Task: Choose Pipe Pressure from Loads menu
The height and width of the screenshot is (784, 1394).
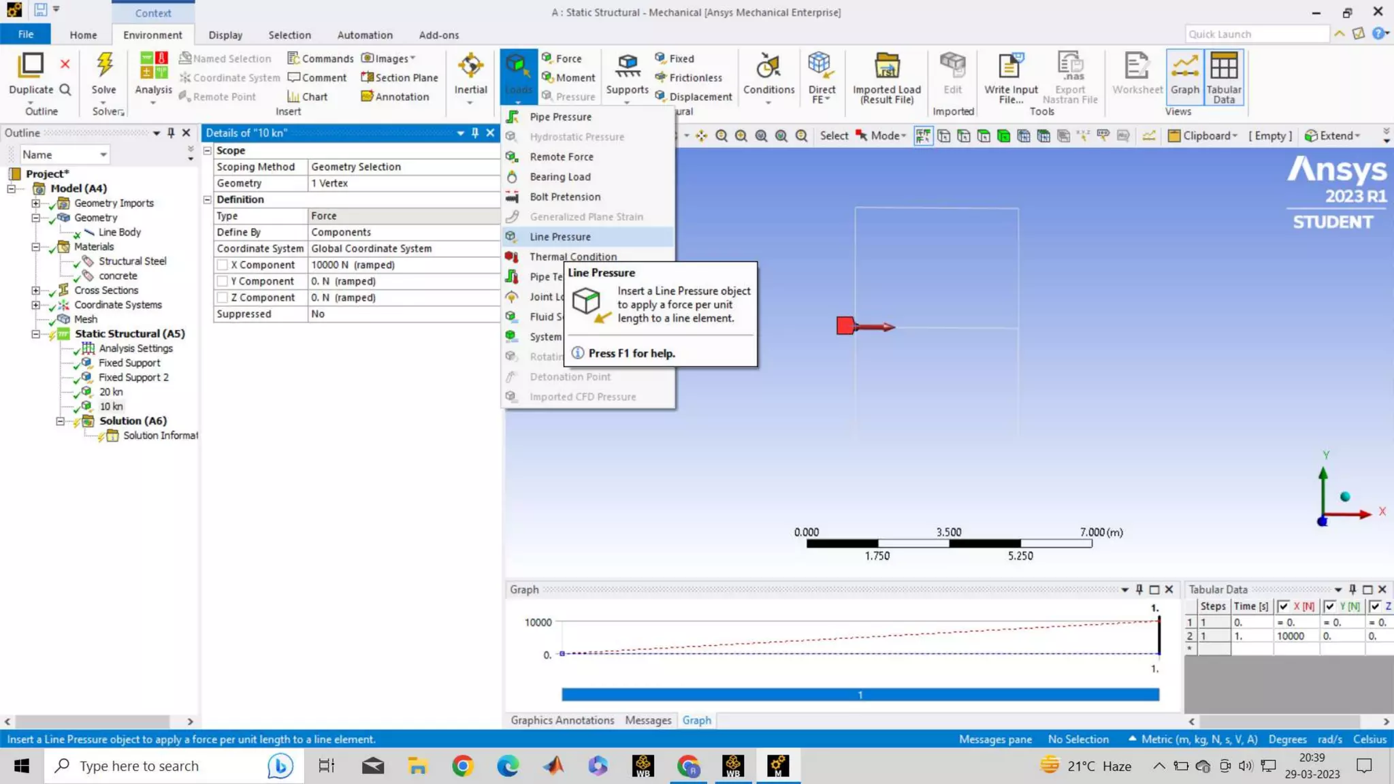Action: pyautogui.click(x=588, y=117)
